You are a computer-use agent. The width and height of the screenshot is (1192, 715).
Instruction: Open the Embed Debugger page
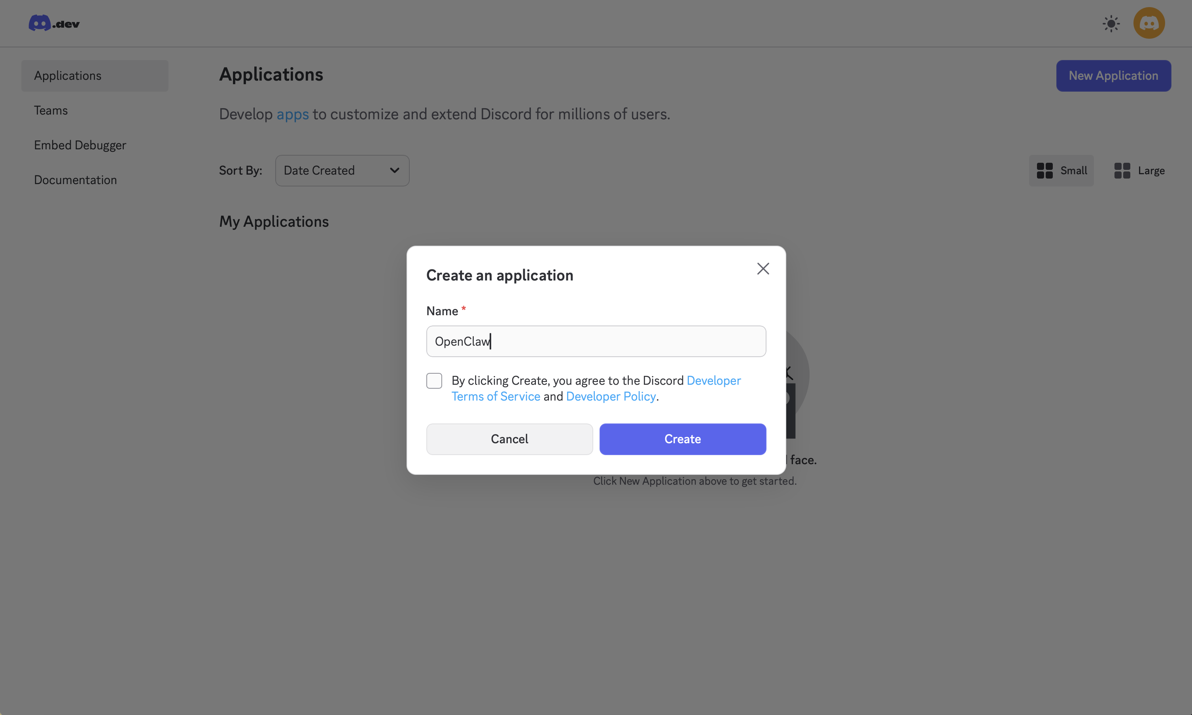tap(79, 145)
